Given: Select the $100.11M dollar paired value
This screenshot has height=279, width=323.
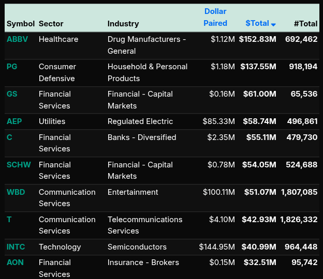Looking at the screenshot, I should (219, 192).
